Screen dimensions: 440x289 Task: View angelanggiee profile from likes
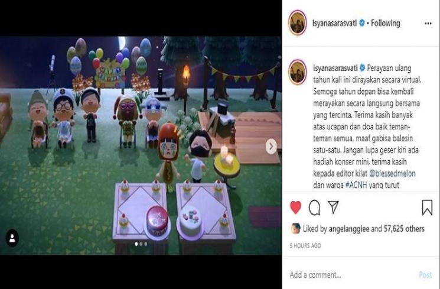349,229
